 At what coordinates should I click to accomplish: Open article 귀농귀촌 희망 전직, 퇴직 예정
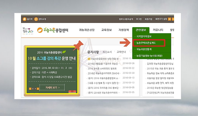click(x=160, y=83)
